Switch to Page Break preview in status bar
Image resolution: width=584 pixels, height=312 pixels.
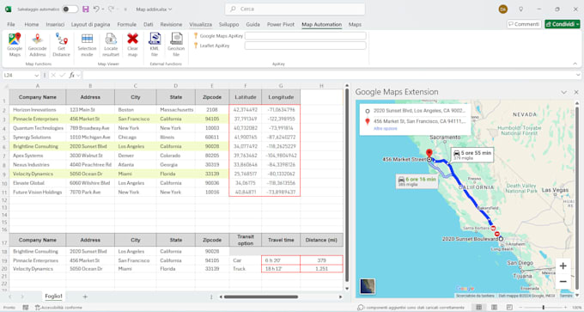click(509, 307)
